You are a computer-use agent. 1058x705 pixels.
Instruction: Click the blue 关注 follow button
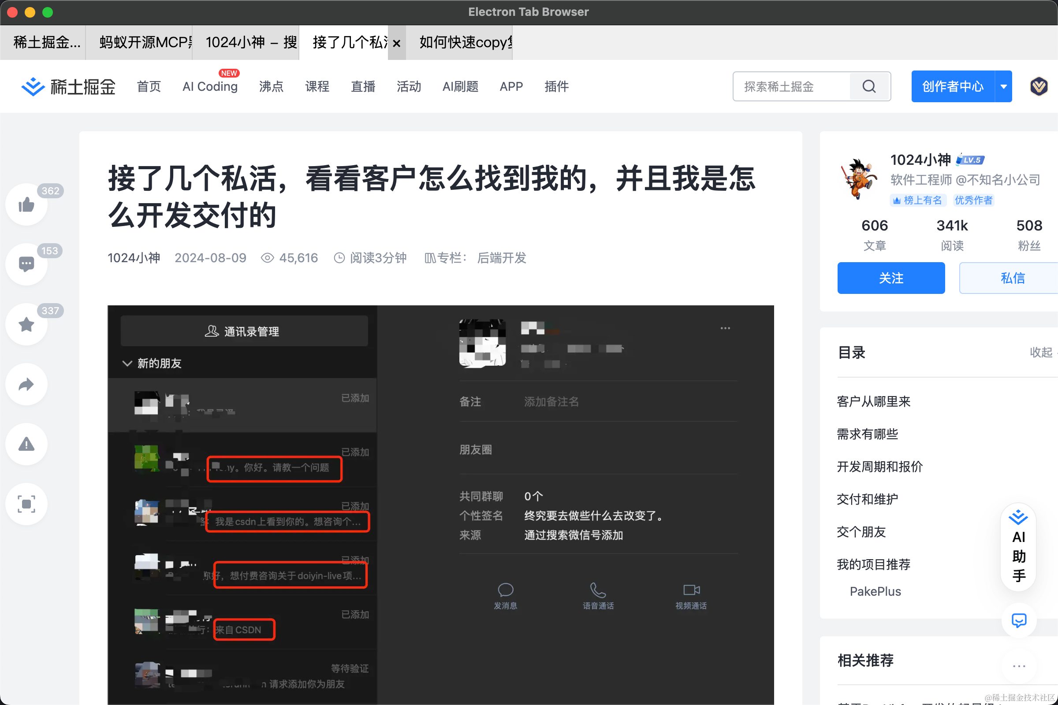[890, 278]
